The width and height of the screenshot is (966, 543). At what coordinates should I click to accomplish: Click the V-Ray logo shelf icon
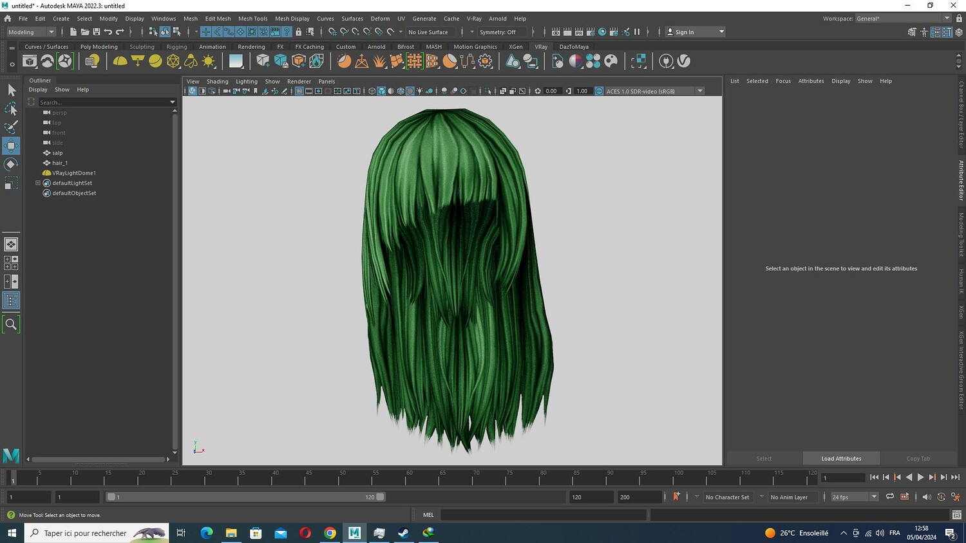click(684, 61)
